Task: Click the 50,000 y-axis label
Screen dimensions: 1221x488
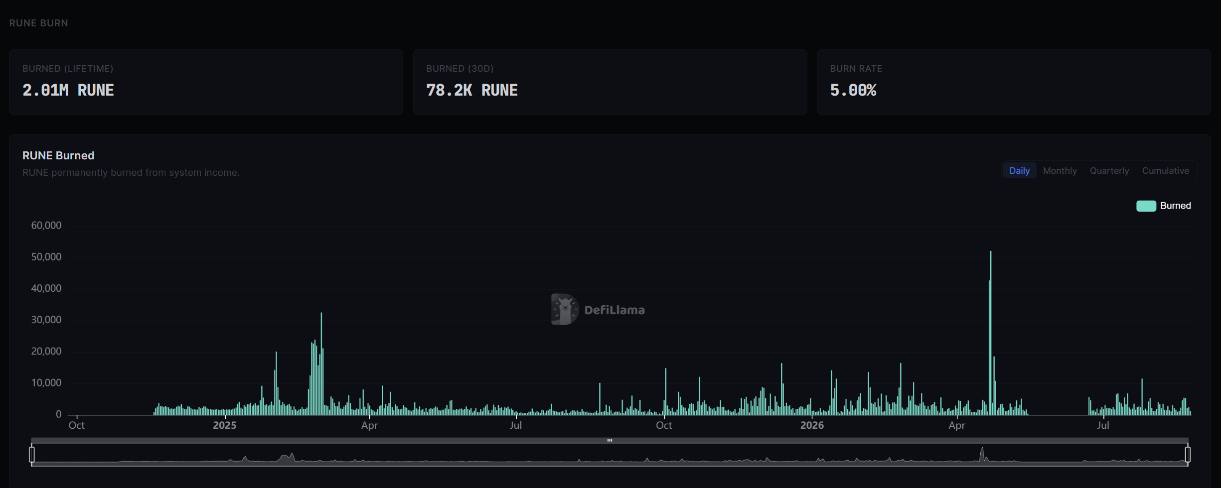Action: click(x=46, y=257)
